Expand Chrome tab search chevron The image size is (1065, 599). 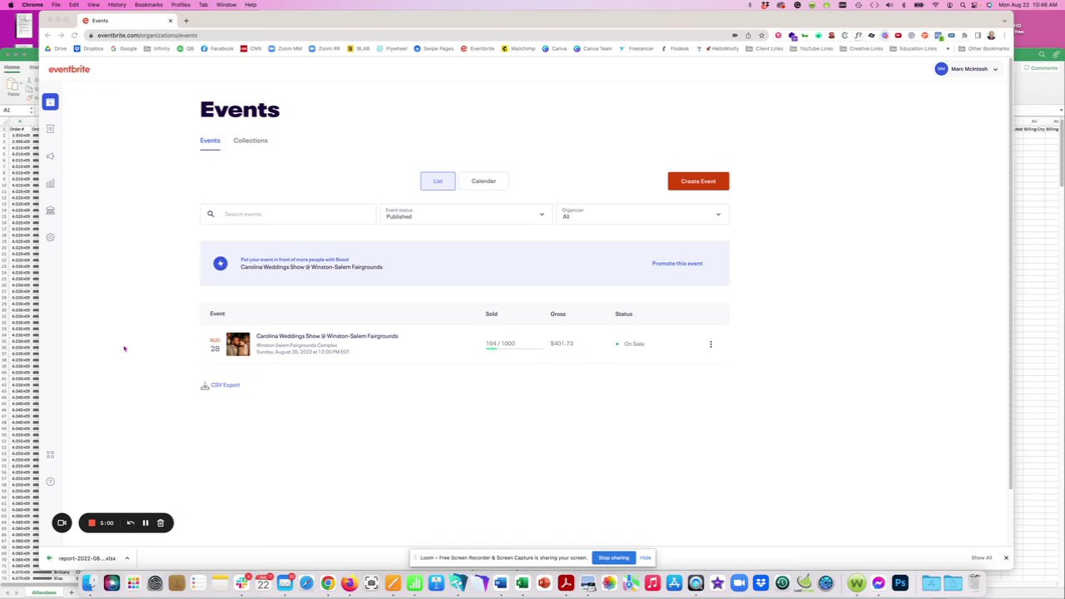(x=1004, y=20)
